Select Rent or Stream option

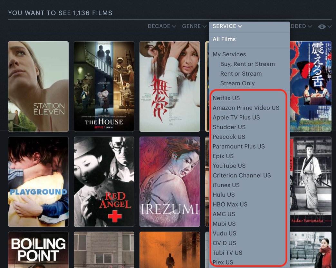(x=241, y=74)
